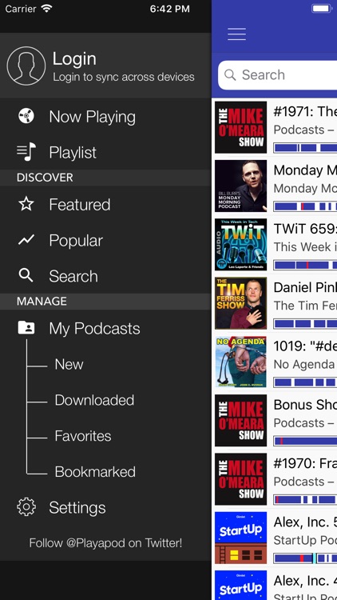The height and width of the screenshot is (600, 337).
Task: Open the Featured section
Action: [80, 205]
